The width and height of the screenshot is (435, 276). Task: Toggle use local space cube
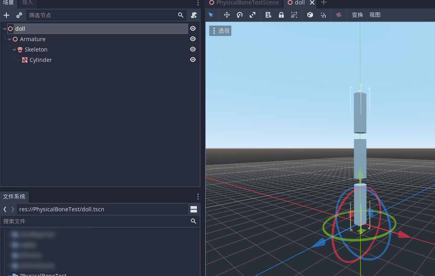[x=310, y=15]
